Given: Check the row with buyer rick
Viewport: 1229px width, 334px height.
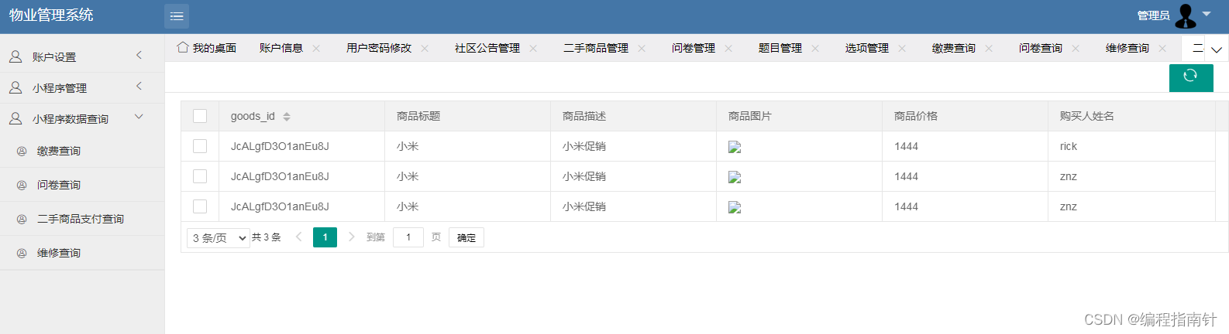Looking at the screenshot, I should (200, 146).
